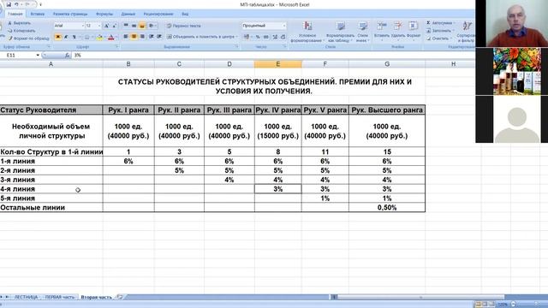Activate Формат по образцу painter
548x308 pixels.
click(28, 38)
